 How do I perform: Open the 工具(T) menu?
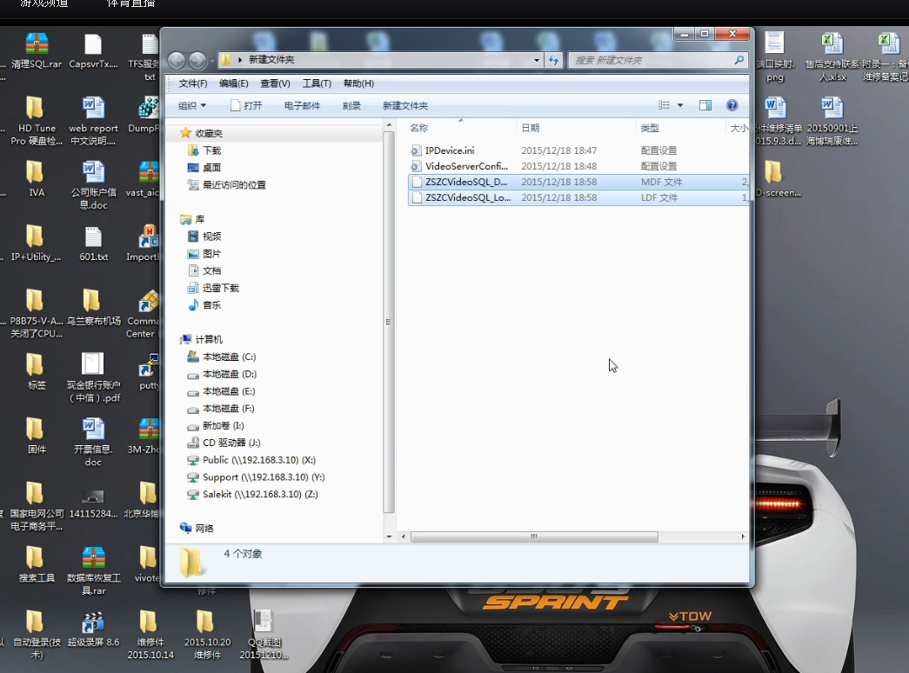tap(317, 83)
